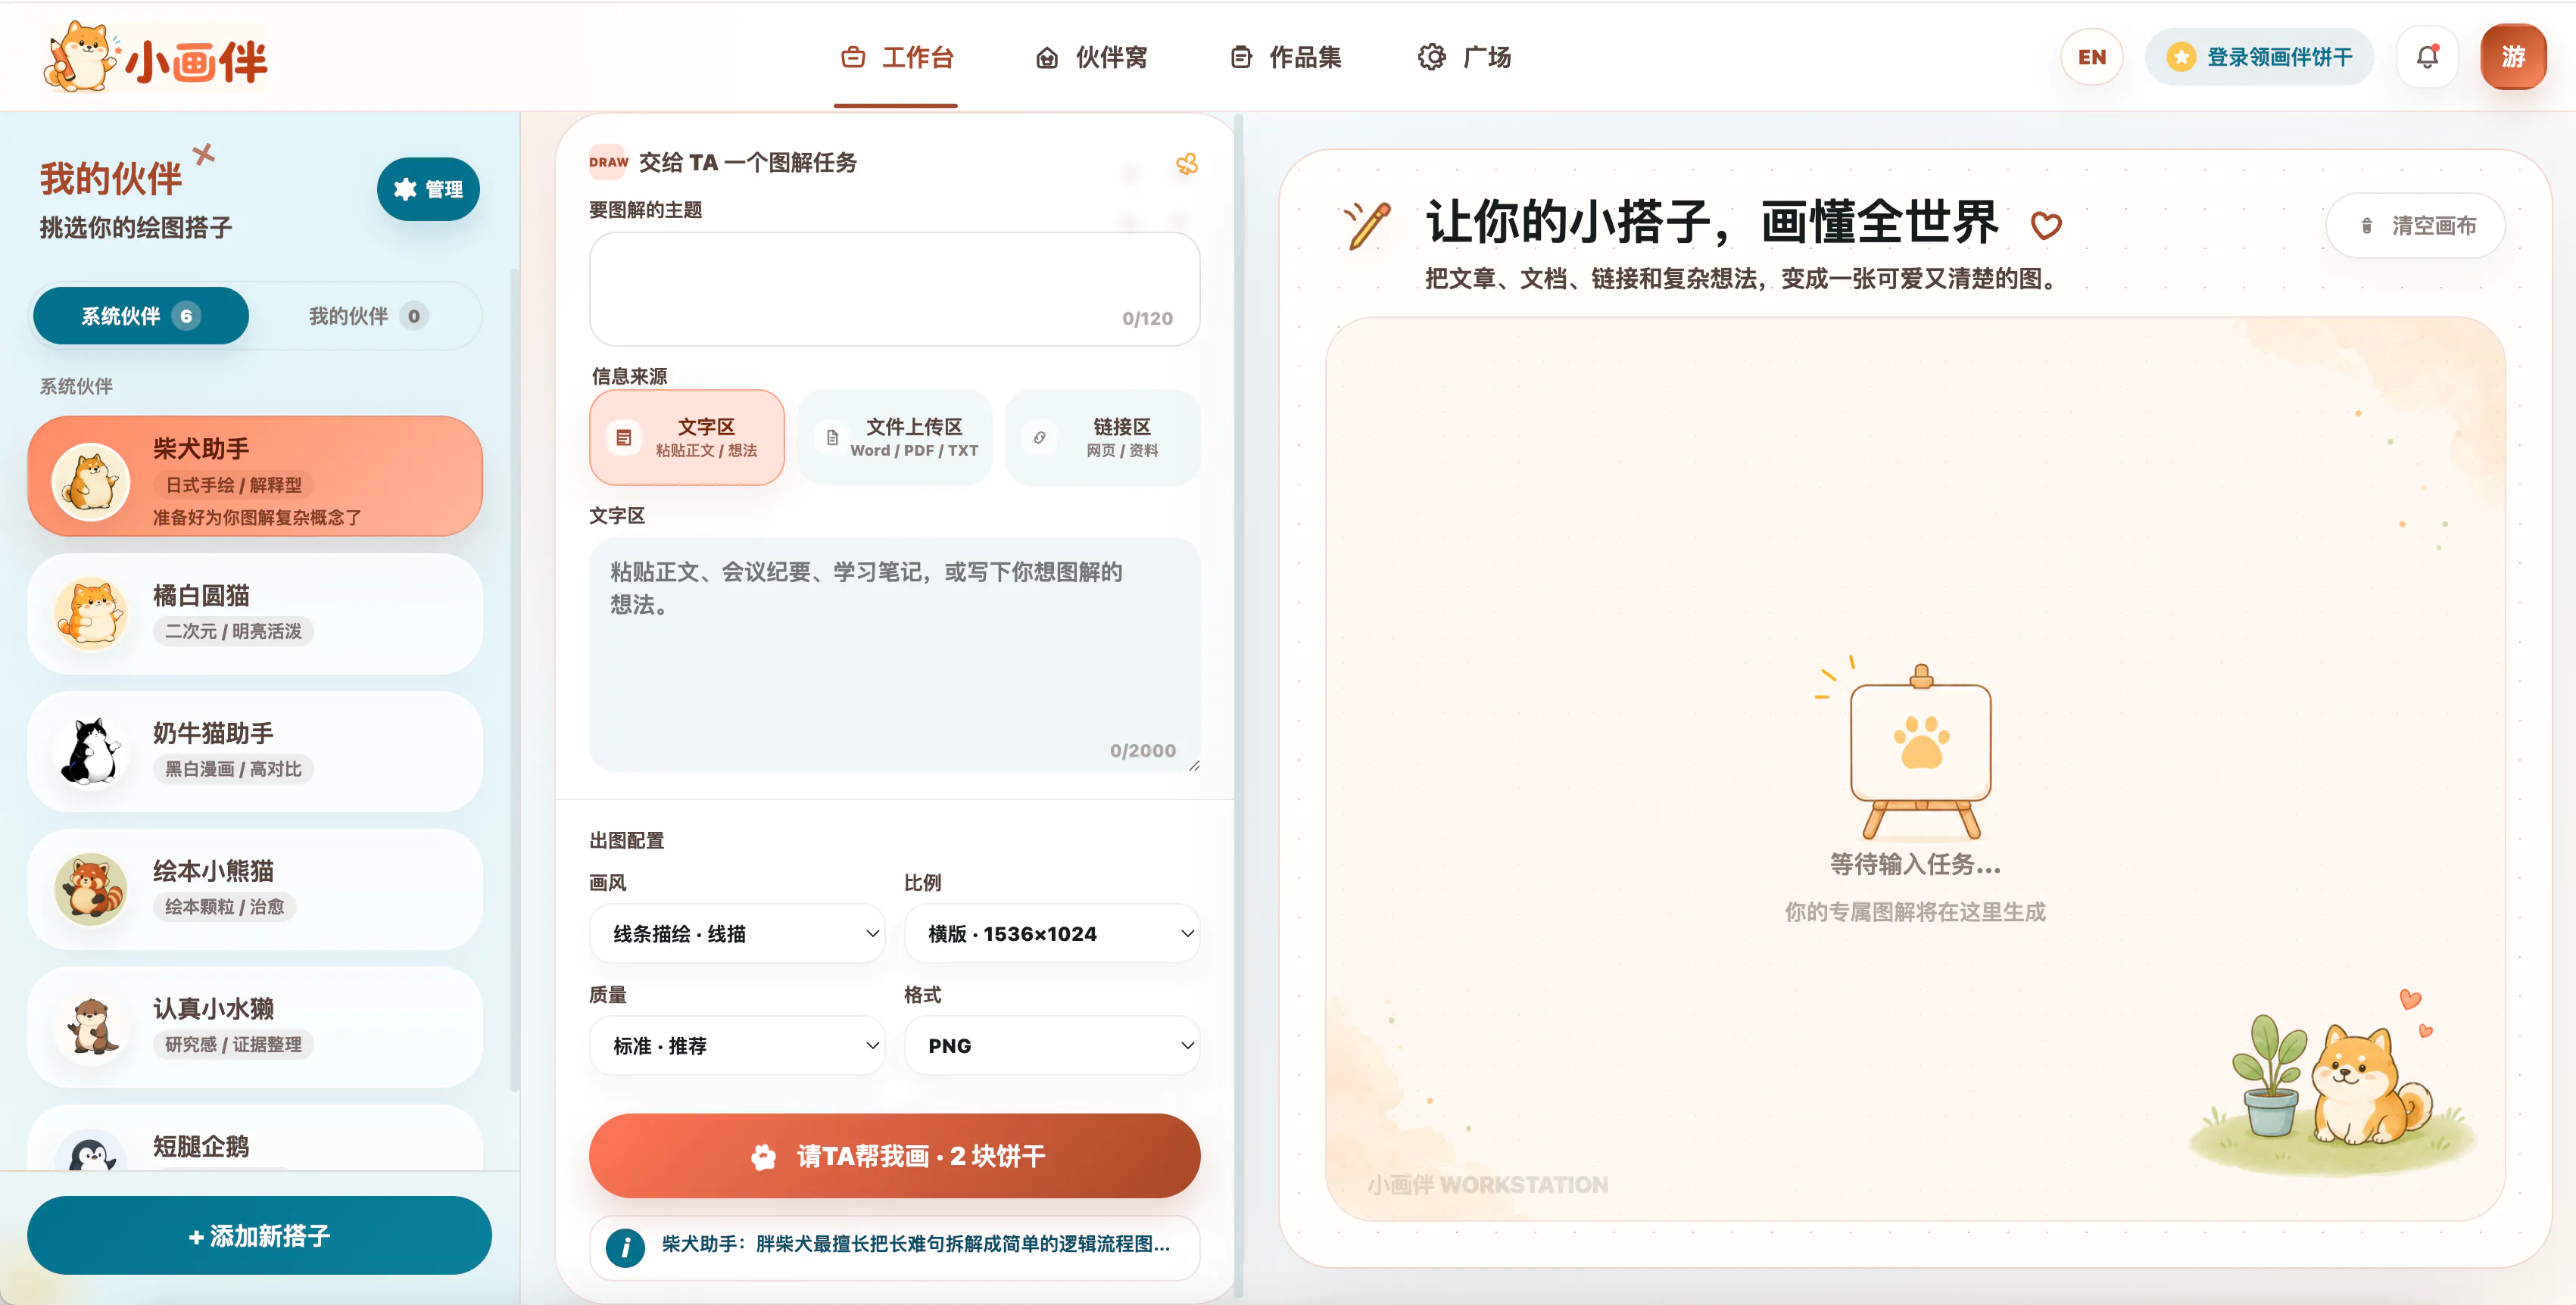Click the house icon next to 伙伴窝
This screenshot has width=2576, height=1305.
tap(1047, 57)
